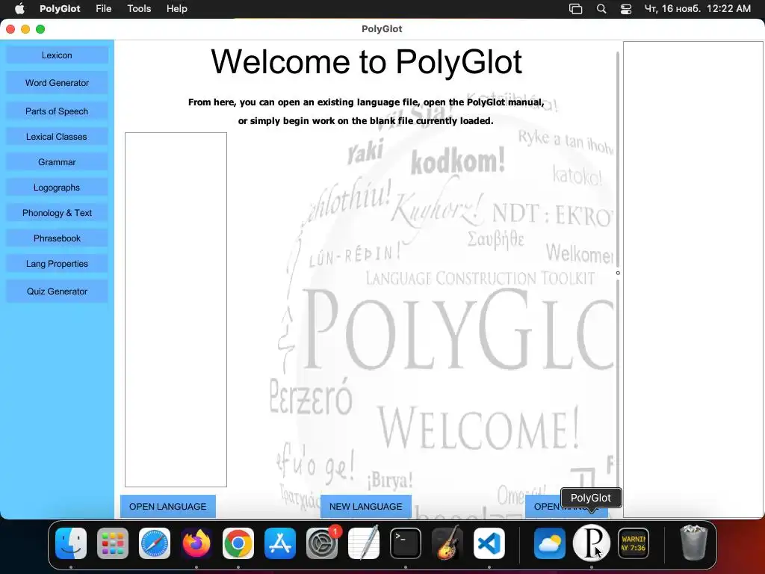Open the Console warning app icon

[634, 543]
